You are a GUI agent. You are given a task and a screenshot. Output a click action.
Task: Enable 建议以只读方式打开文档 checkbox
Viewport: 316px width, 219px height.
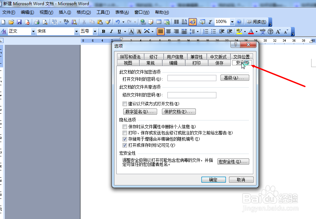(x=125, y=104)
